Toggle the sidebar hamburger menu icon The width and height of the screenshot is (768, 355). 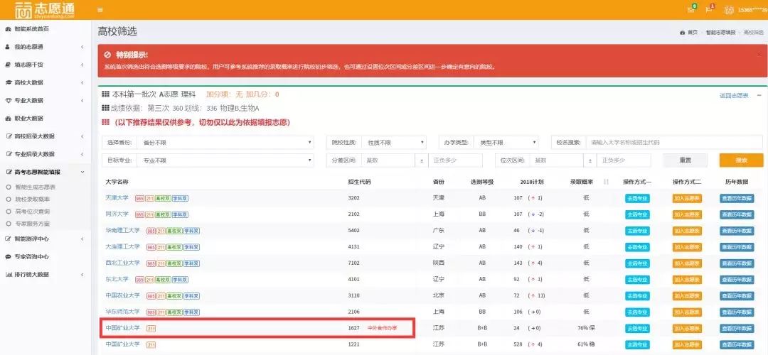point(100,9)
